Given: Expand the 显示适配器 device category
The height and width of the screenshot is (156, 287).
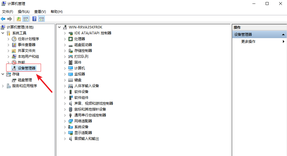Looking at the screenshot, I should 65,133.
